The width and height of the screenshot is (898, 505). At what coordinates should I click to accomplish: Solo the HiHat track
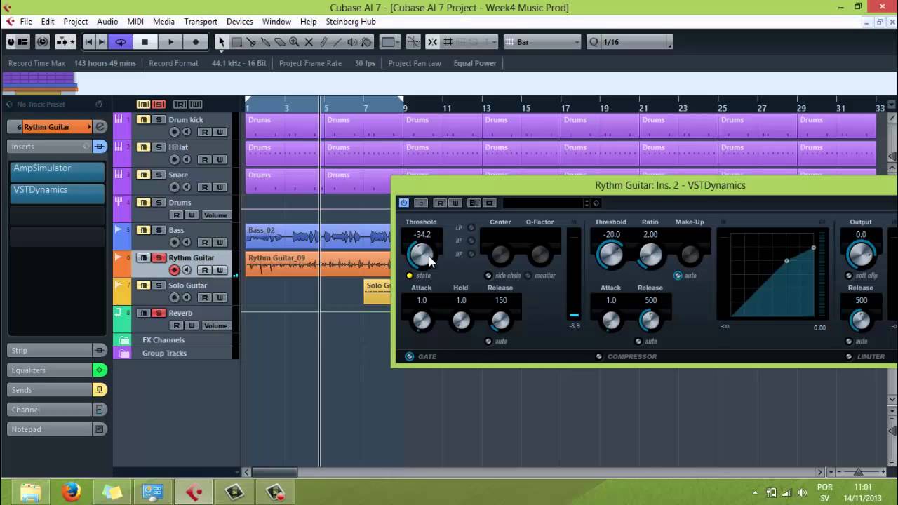coord(159,147)
